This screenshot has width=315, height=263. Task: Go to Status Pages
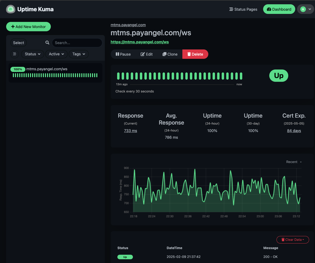pyautogui.click(x=243, y=9)
